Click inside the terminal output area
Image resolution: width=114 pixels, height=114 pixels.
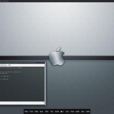[22, 84]
